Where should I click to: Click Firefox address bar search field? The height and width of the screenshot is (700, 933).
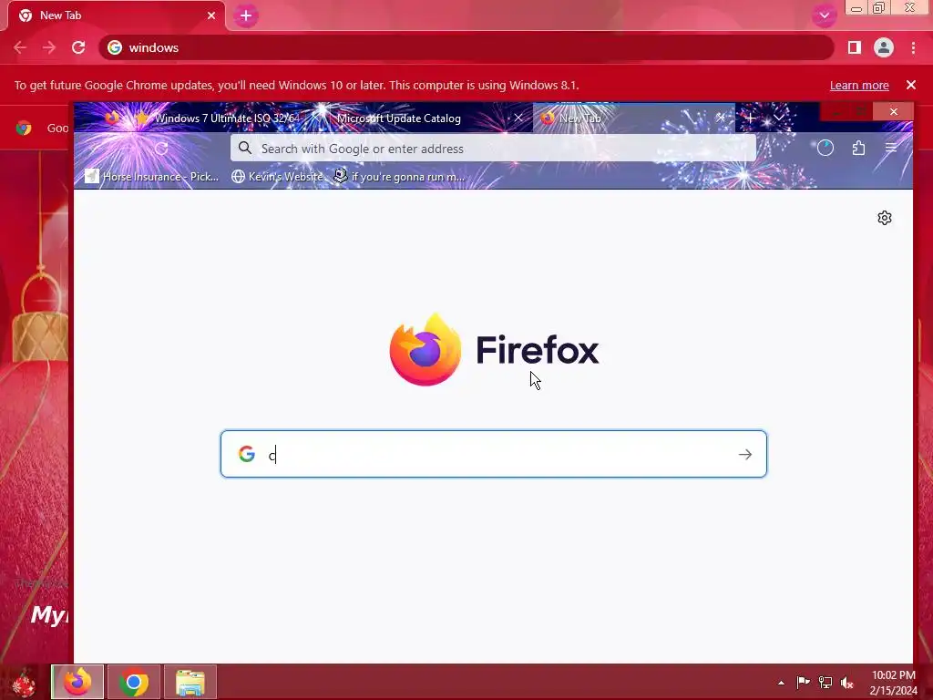[493, 149]
